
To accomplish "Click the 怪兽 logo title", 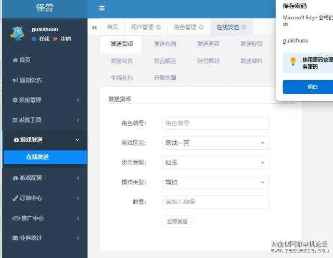I will (45, 8).
